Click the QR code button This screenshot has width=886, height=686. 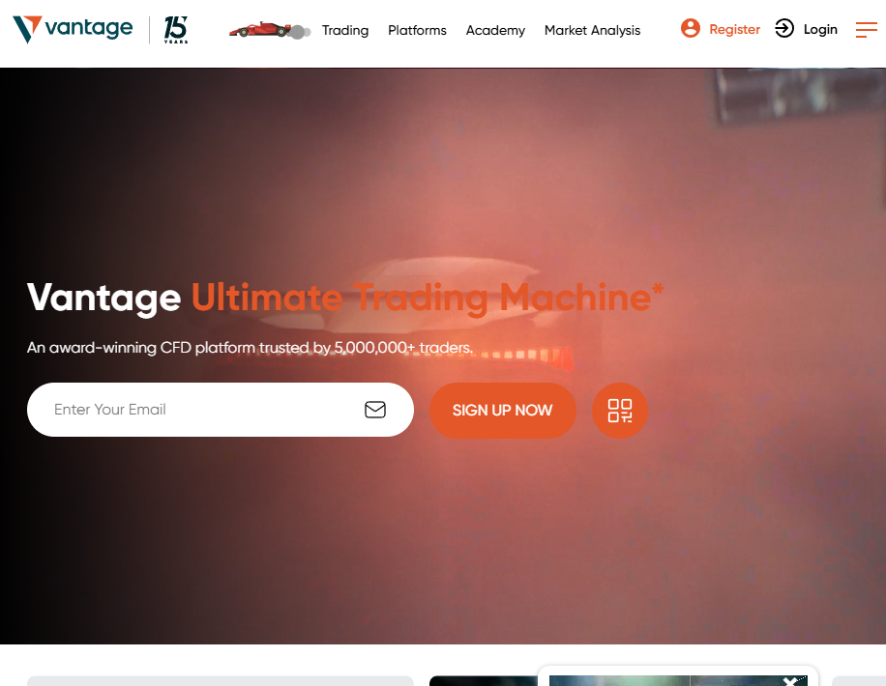pyautogui.click(x=620, y=411)
